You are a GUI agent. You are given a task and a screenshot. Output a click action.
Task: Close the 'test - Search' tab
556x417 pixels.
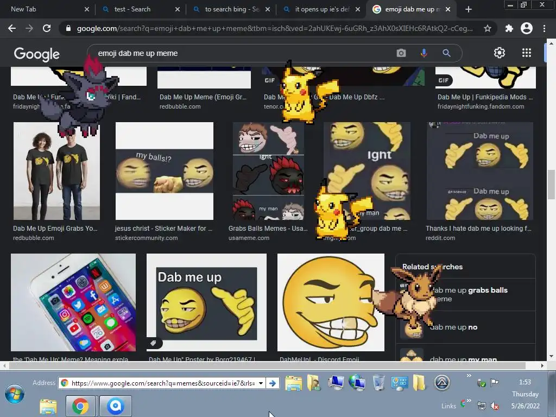point(178,9)
